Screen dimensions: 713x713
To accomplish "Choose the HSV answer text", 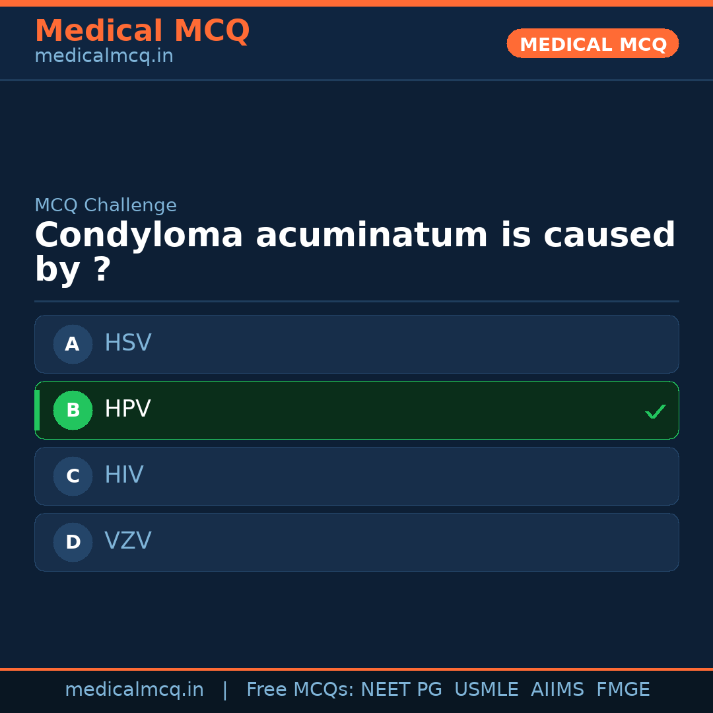I will click(x=128, y=343).
